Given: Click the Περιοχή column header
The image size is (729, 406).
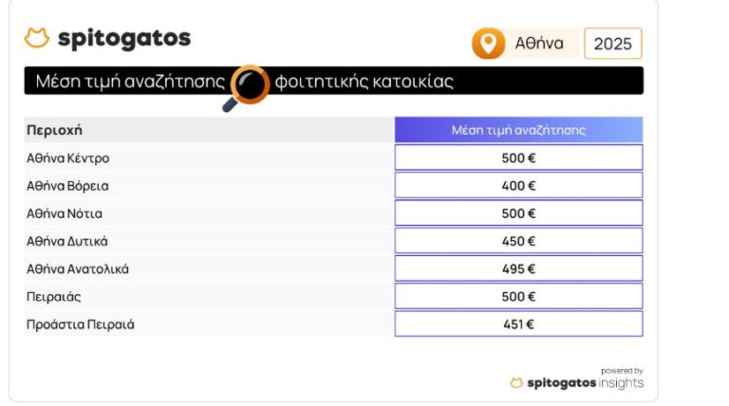Looking at the screenshot, I should click(55, 130).
